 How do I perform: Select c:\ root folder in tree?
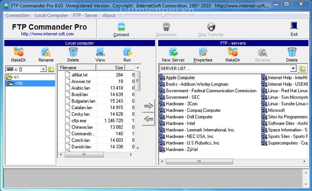12,77
